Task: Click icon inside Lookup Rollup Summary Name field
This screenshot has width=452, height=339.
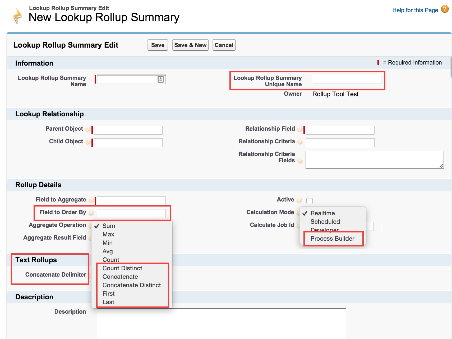Action: [x=160, y=79]
